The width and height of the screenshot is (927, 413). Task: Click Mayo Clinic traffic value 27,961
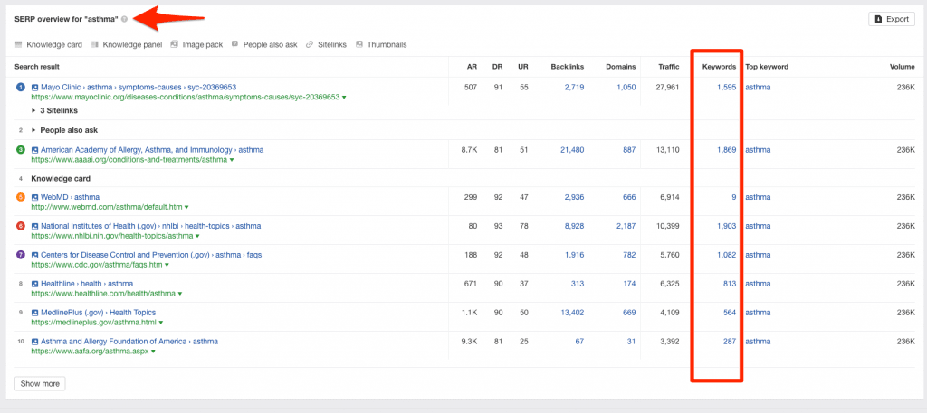[x=665, y=88]
